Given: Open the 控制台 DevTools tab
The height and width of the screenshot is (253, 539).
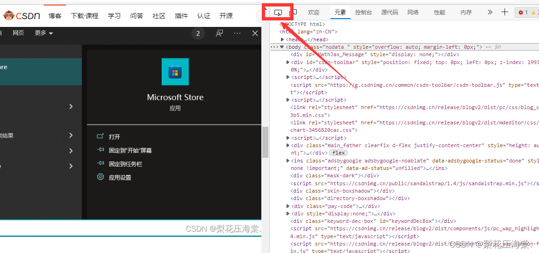Looking at the screenshot, I should (x=364, y=13).
